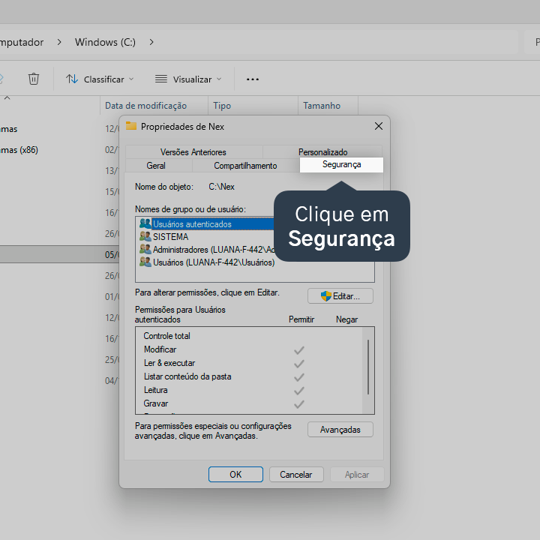Viewport: 540px width, 540px height.
Task: Expand the chevron after computador breadcrumb
Action: tap(59, 42)
